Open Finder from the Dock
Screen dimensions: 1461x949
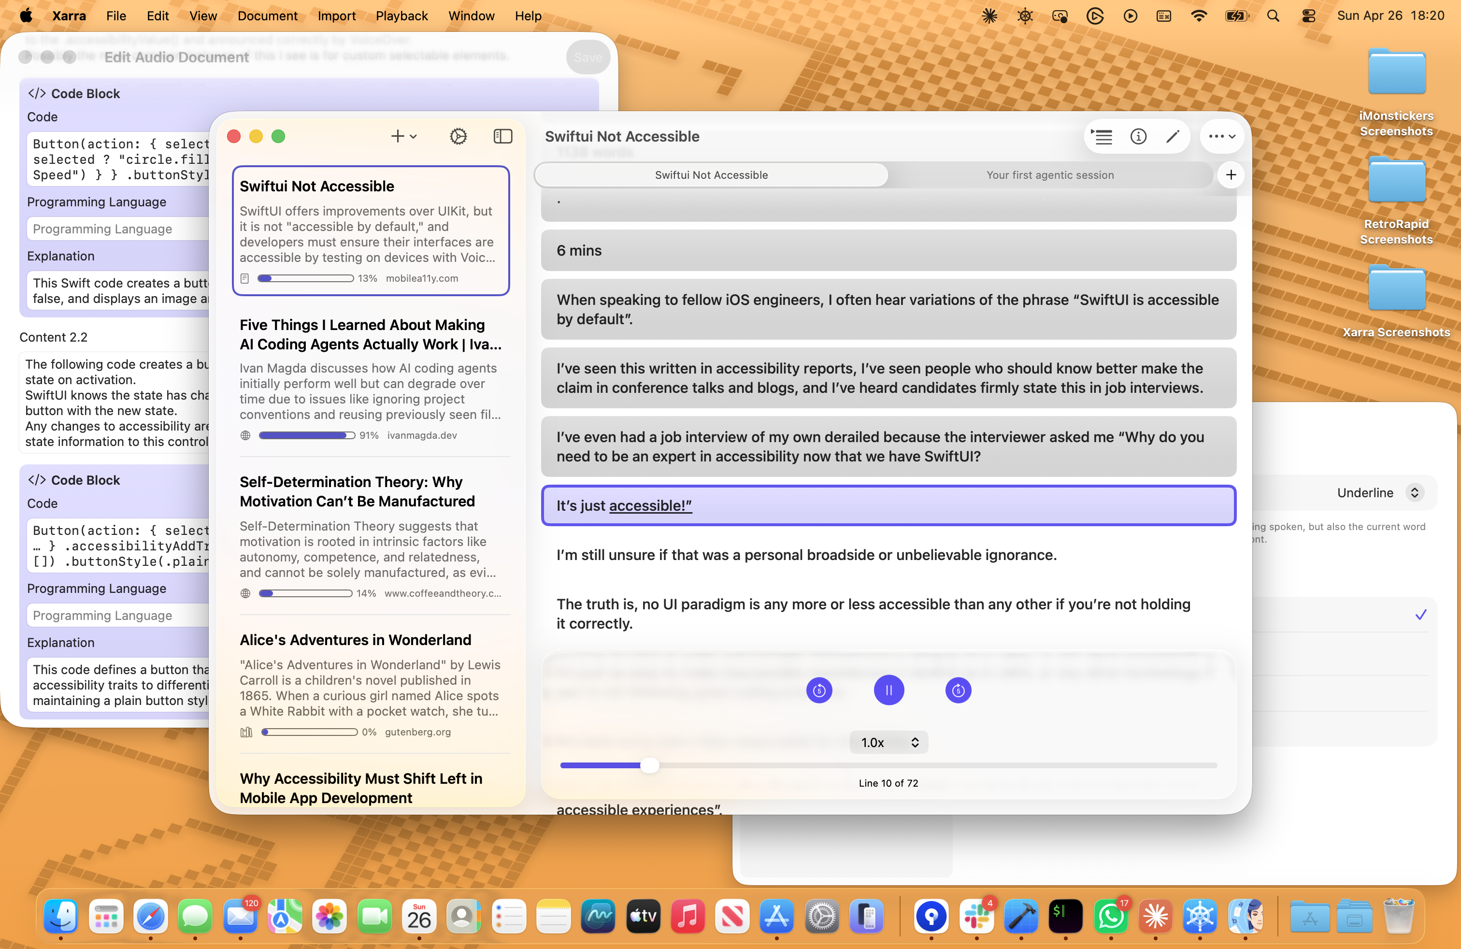[61, 917]
